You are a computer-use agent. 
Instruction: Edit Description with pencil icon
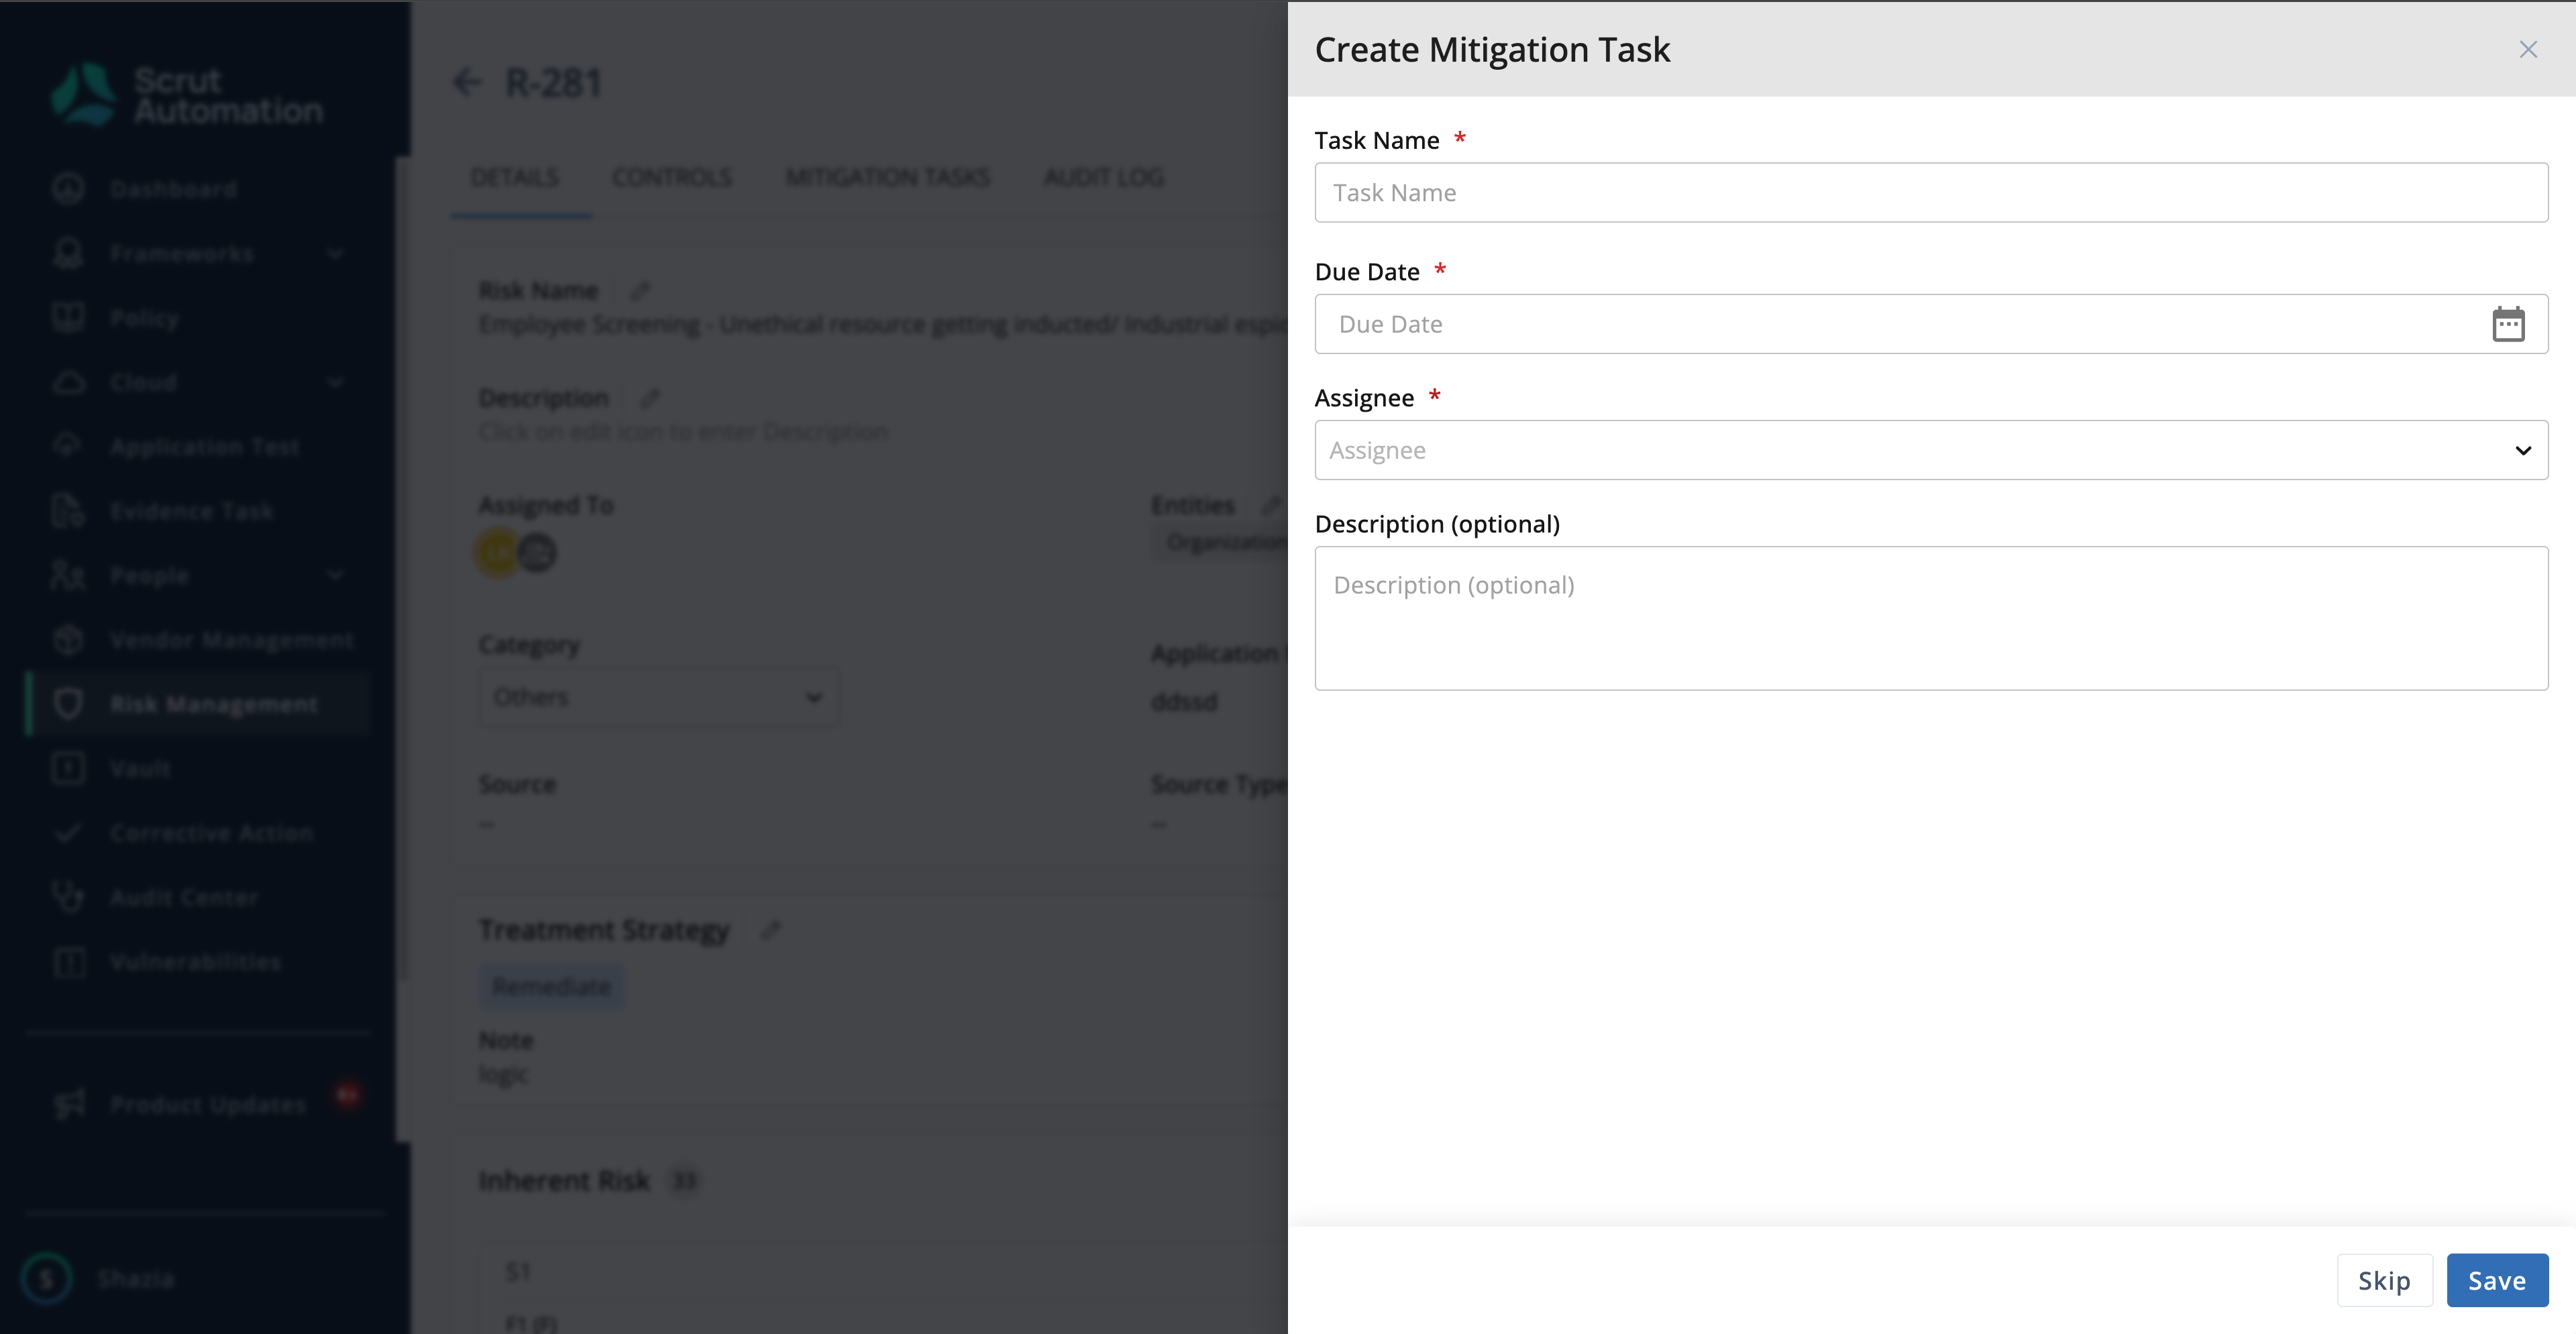650,398
